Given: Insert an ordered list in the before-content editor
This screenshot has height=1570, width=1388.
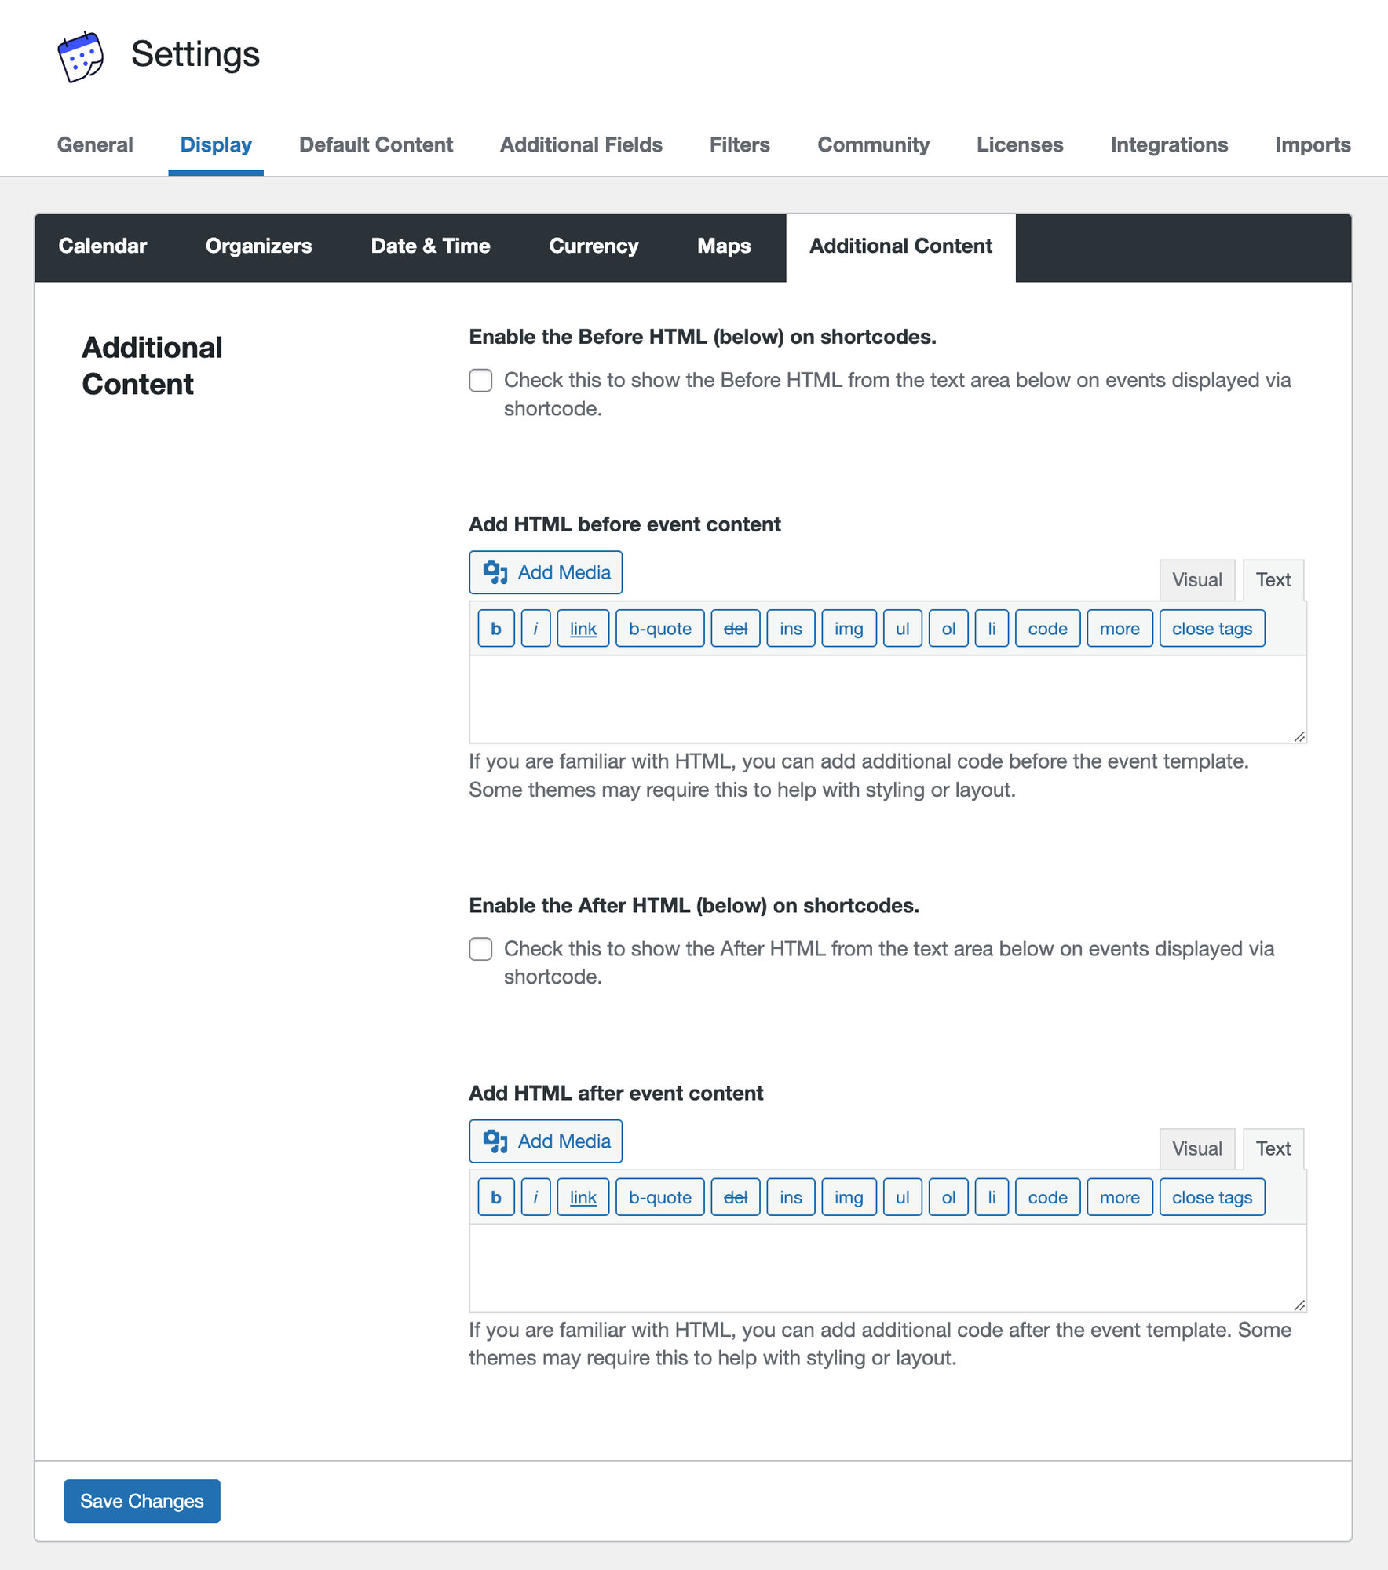Looking at the screenshot, I should [948, 628].
